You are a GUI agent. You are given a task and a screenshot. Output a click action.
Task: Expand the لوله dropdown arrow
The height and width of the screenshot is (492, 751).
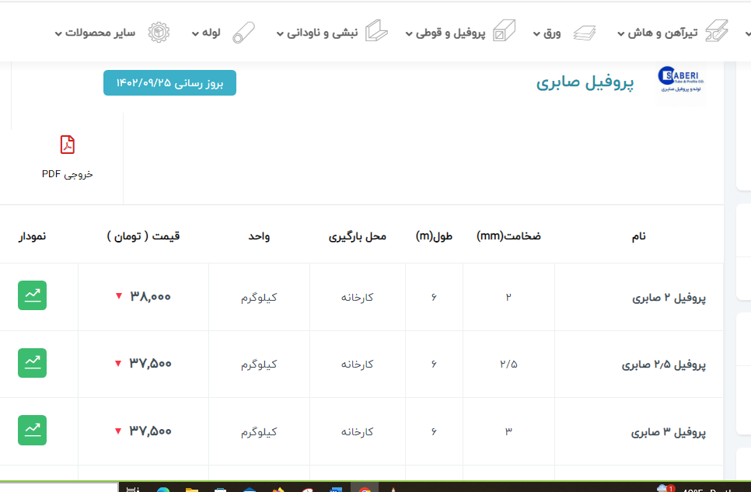[x=195, y=33]
